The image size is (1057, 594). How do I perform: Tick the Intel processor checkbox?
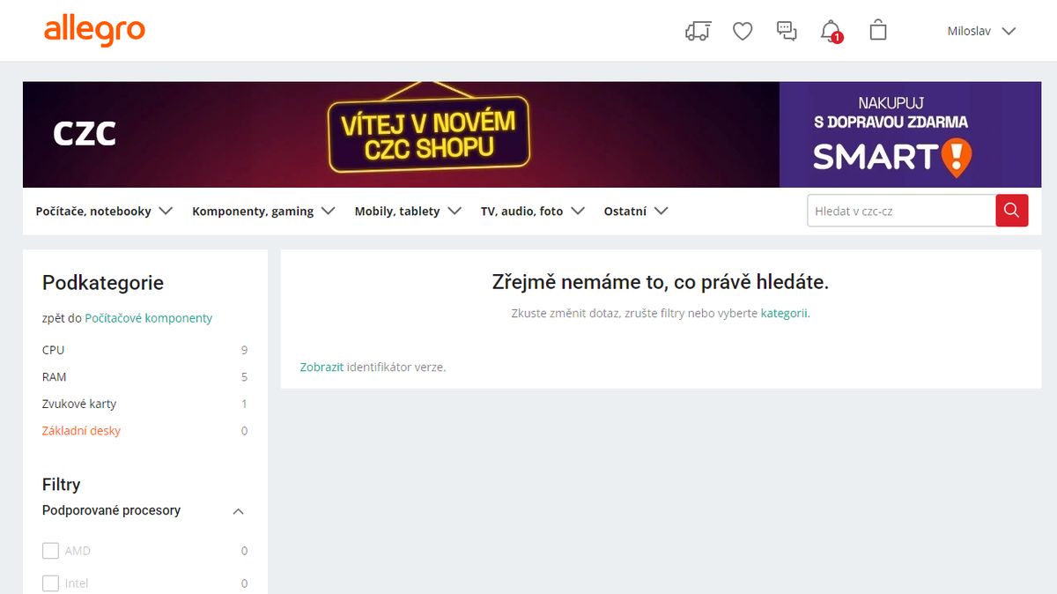click(x=51, y=583)
